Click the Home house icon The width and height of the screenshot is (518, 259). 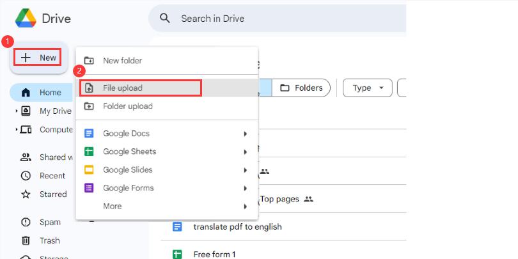(26, 93)
